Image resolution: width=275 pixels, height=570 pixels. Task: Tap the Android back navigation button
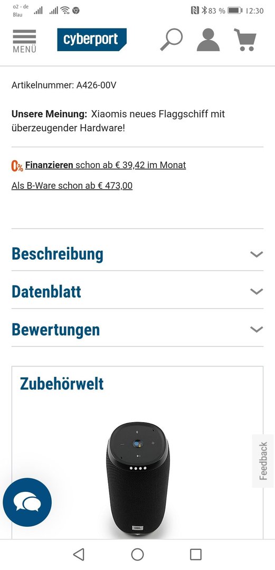pyautogui.click(x=79, y=554)
